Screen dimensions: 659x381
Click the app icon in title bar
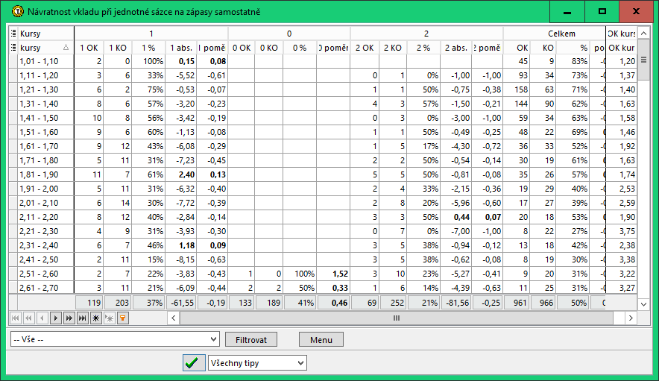[18, 11]
